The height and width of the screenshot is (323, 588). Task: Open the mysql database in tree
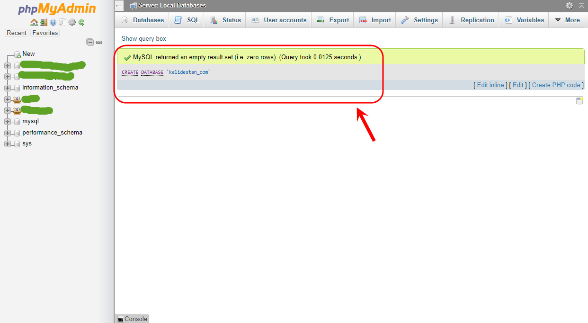[x=30, y=121]
